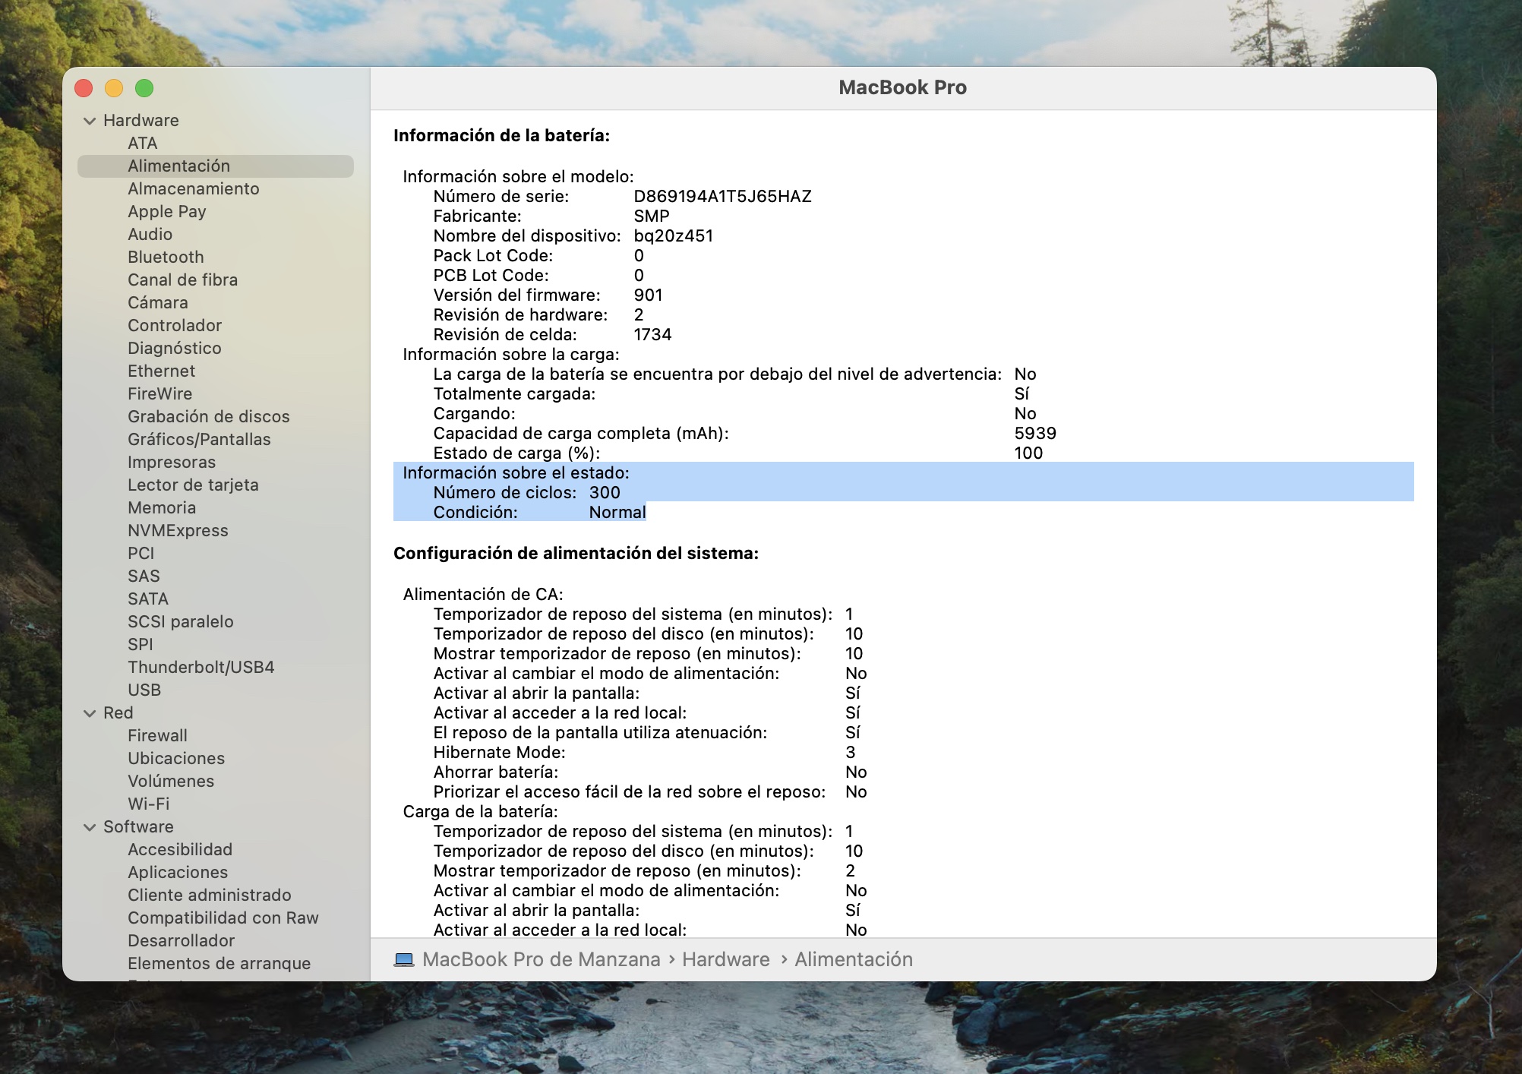Screen dimensions: 1522x1074
Task: Open Thunderbolt/USB4 sidebar item
Action: tap(201, 667)
